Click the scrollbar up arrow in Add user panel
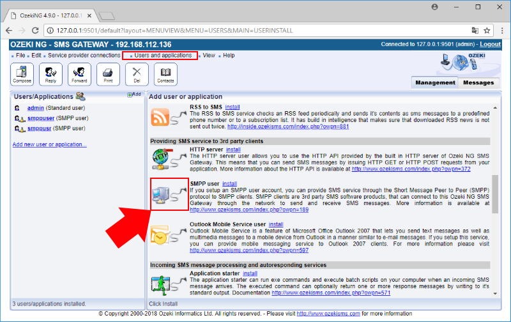Viewport: 511px width, 322px height. click(x=495, y=107)
